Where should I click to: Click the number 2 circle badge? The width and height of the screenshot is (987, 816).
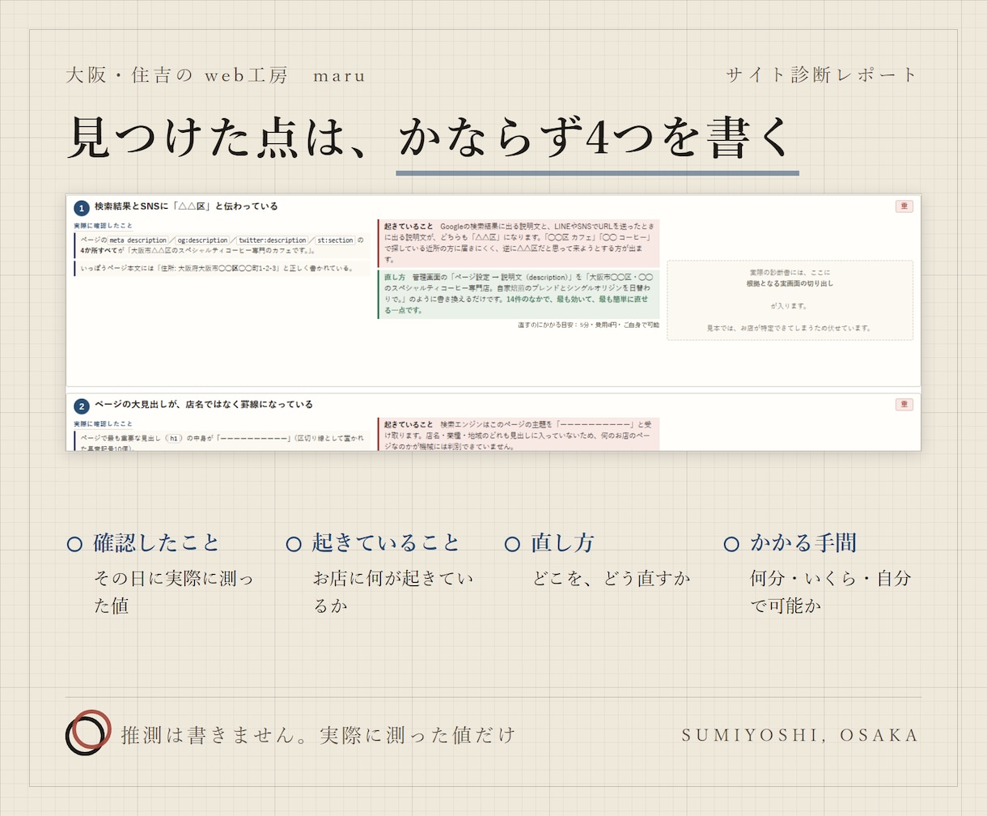[81, 406]
